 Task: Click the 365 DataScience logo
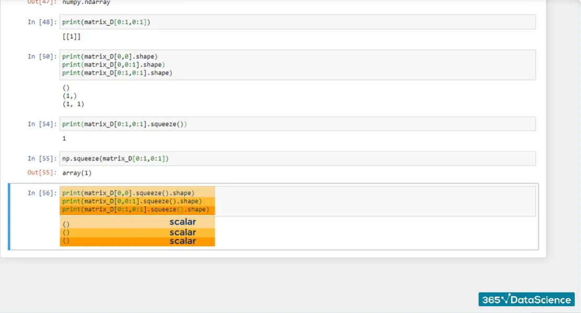click(526, 299)
